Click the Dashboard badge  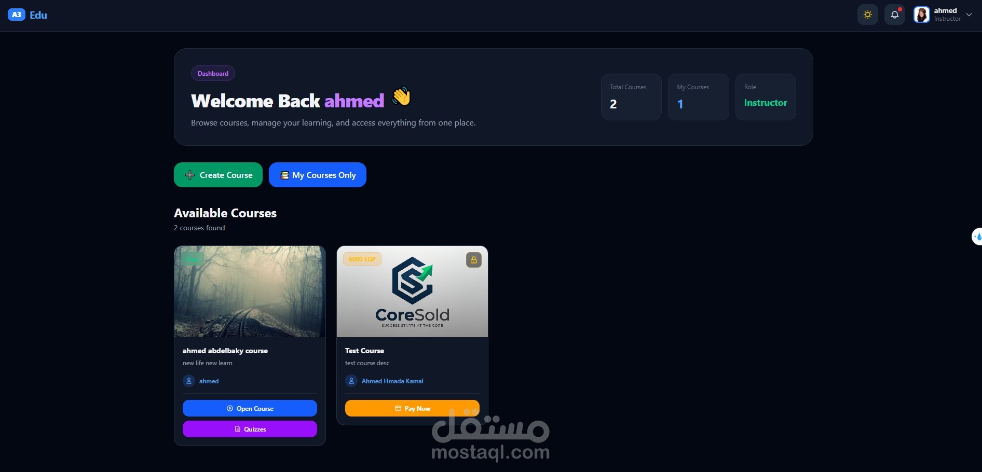coord(213,73)
